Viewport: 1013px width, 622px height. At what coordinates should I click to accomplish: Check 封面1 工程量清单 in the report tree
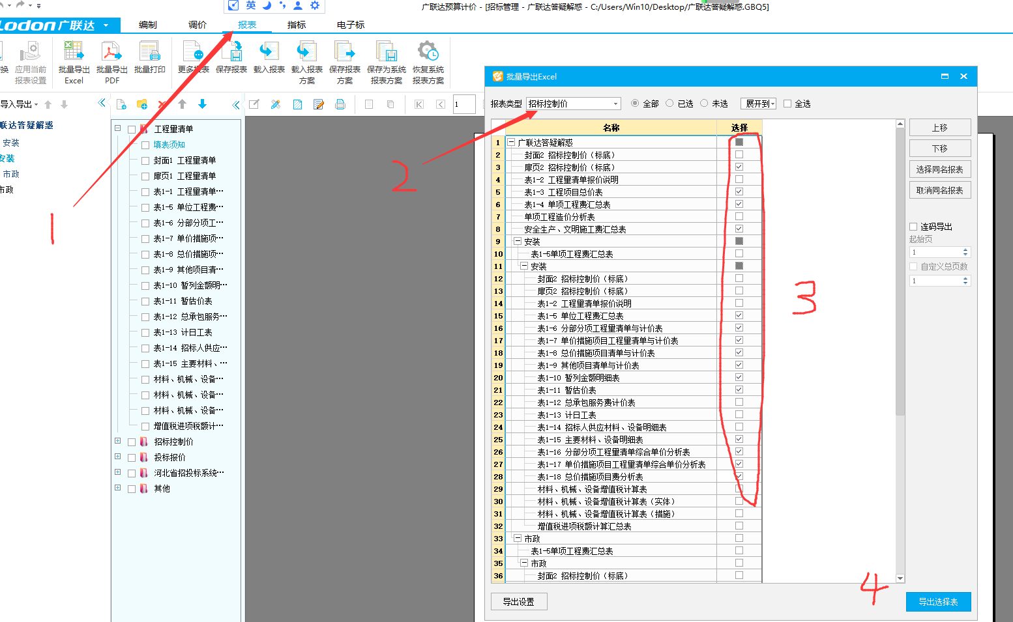[x=145, y=160]
